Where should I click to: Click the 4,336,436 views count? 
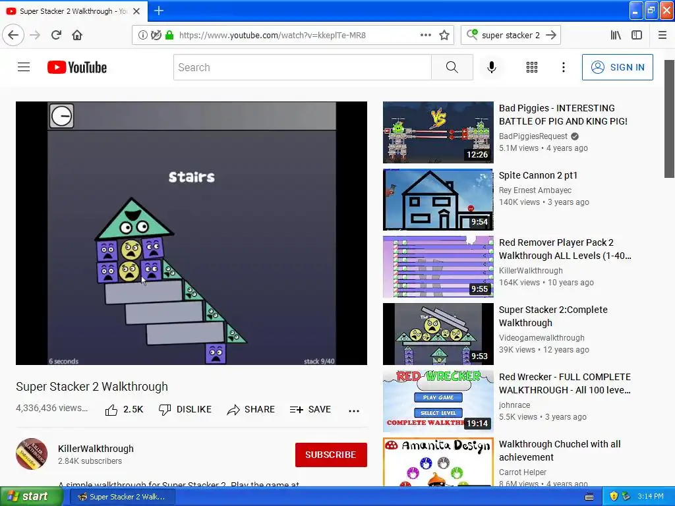click(51, 408)
